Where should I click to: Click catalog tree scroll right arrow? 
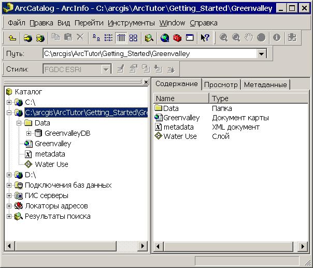tap(143, 246)
